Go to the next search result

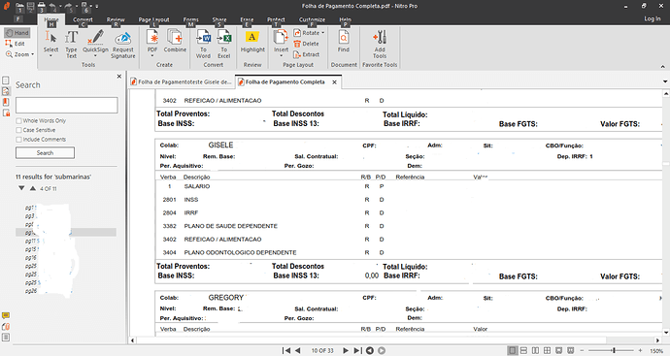[x=21, y=188]
